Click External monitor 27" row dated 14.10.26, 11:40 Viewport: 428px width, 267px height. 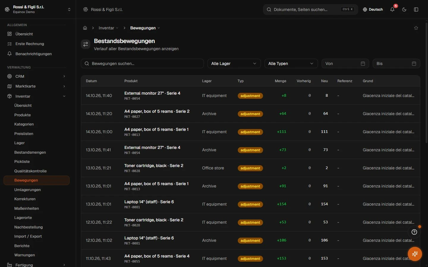tap(251, 96)
